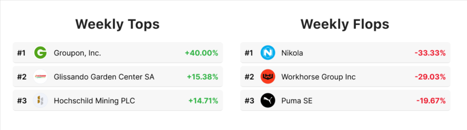Click the green Groupon logo icon
This screenshot has height=130, width=467.
40,53
